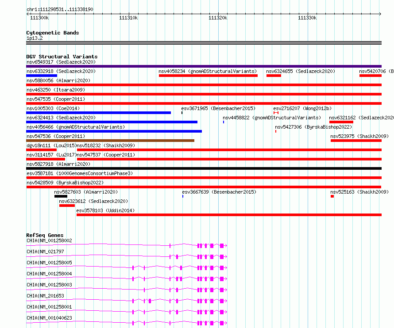Select esv3578103 (Uddin2014) label
Viewport: 394px width, 328px height.
click(x=105, y=210)
